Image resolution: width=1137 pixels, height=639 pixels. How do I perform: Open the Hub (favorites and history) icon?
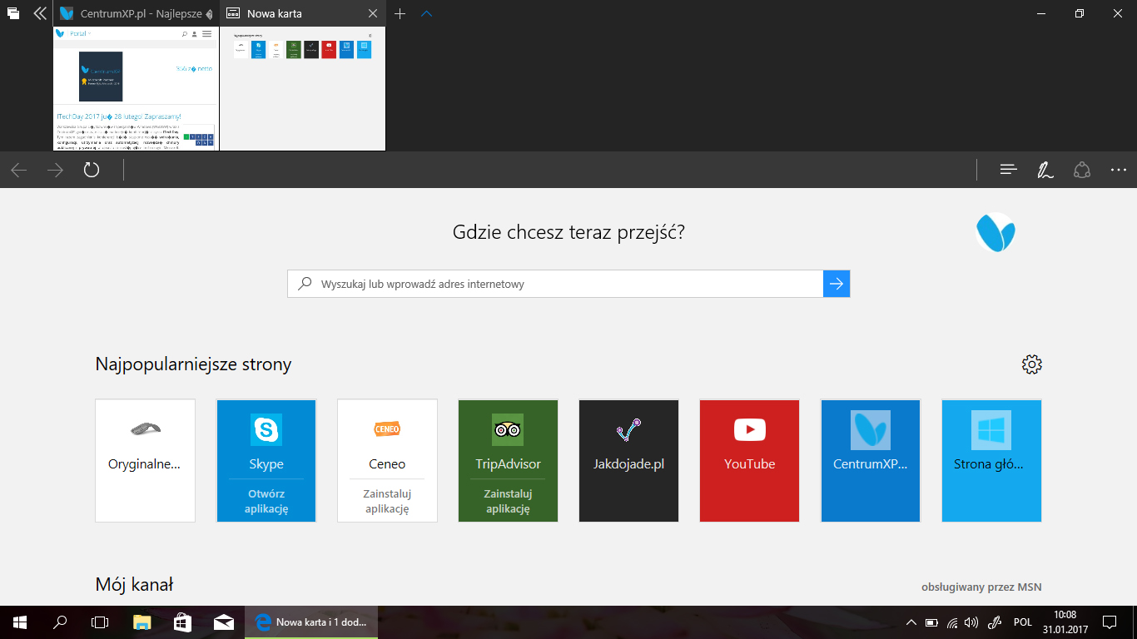tap(1009, 170)
